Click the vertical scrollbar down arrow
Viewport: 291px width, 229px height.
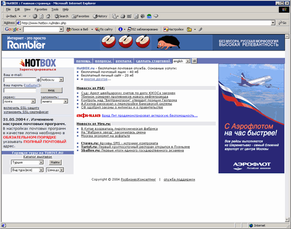287,220
